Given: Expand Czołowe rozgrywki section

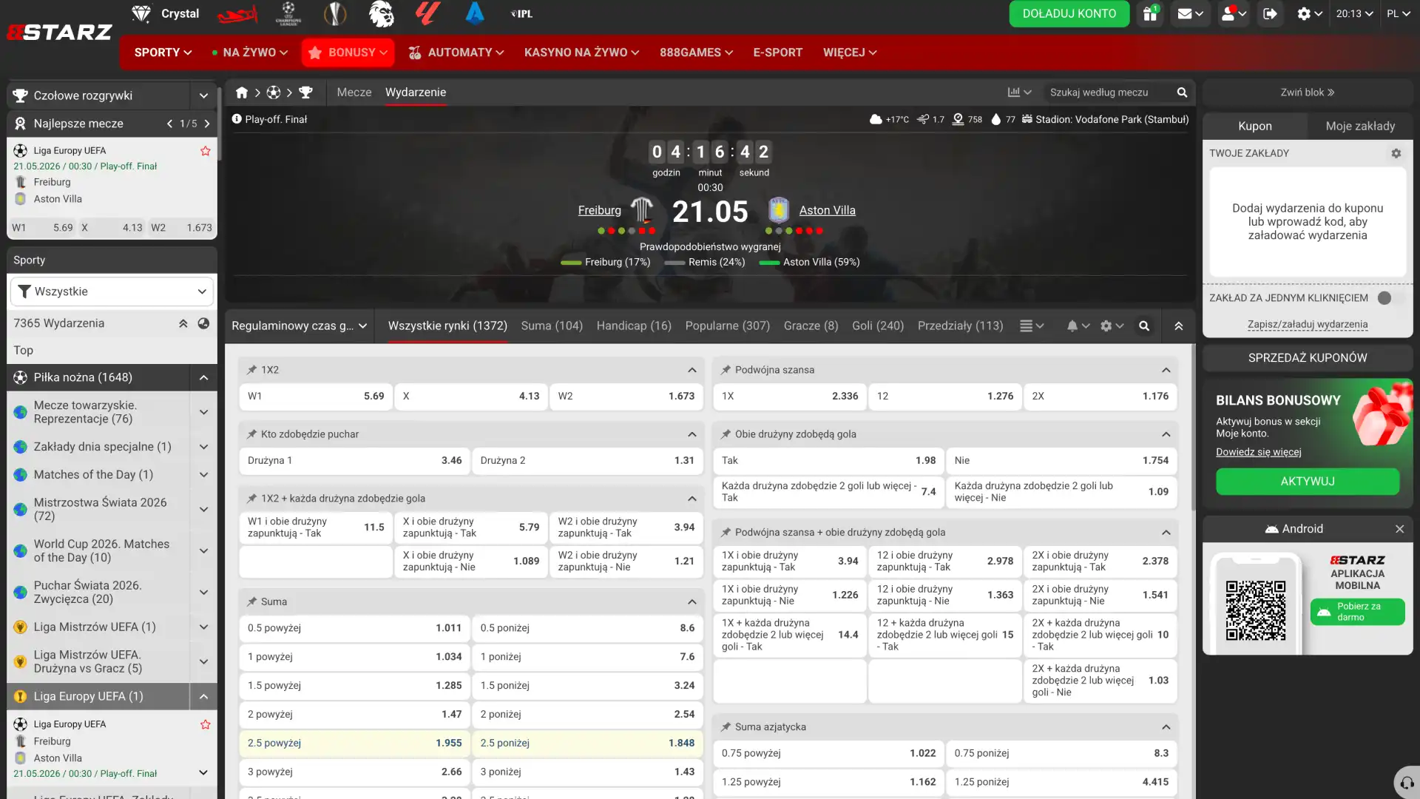Looking at the screenshot, I should pyautogui.click(x=203, y=95).
